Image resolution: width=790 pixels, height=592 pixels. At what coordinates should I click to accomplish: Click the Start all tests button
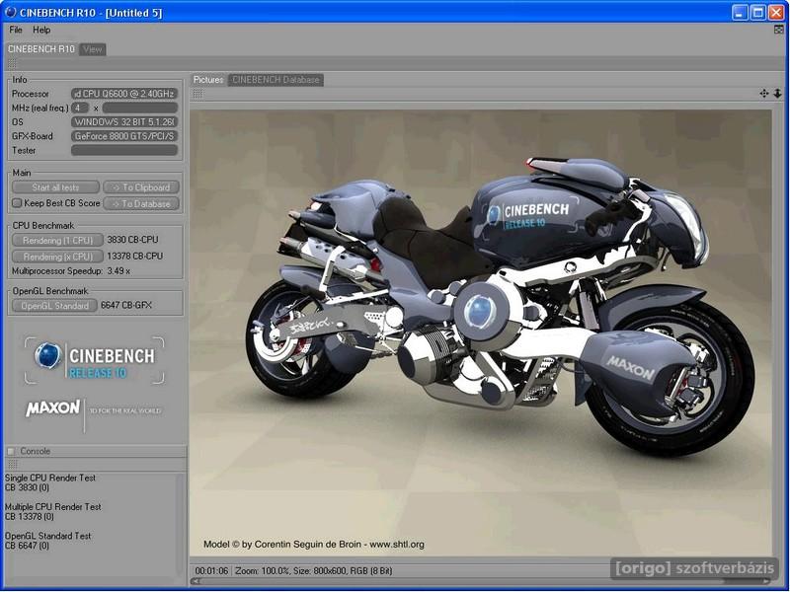55,187
